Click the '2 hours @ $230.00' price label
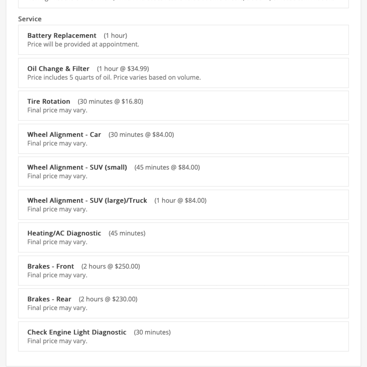Screen dimensions: 367x367 [108, 299]
